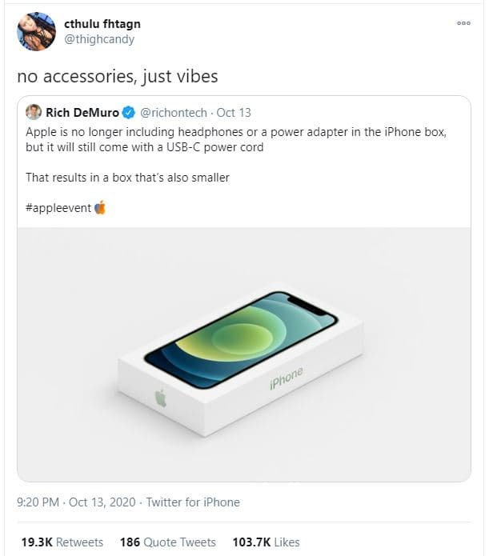Click the 9:20 PM · Oct 13, 2020 timestamp
This screenshot has height=556, width=489.
coord(74,502)
